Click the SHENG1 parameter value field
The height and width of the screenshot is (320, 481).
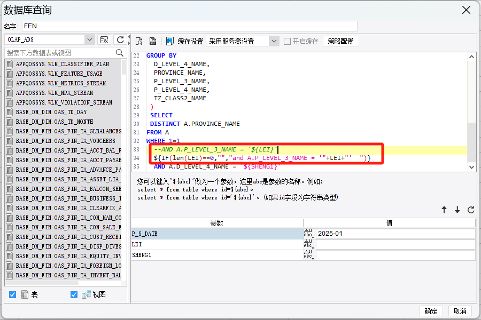[x=395, y=255]
